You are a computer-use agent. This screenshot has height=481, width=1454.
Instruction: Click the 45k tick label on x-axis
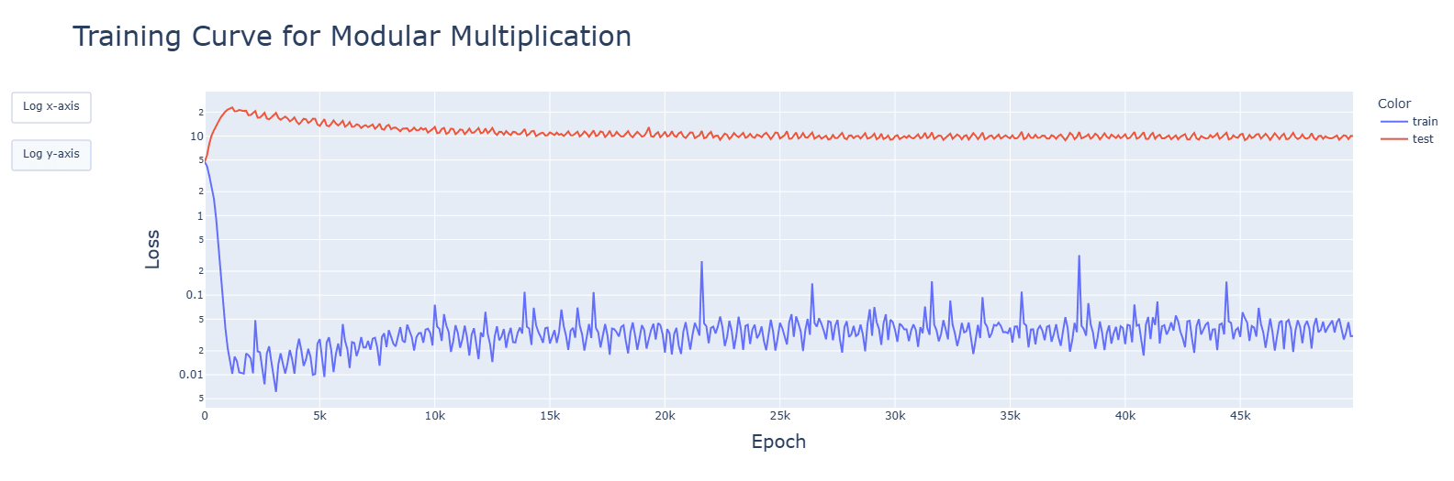[x=1240, y=416]
